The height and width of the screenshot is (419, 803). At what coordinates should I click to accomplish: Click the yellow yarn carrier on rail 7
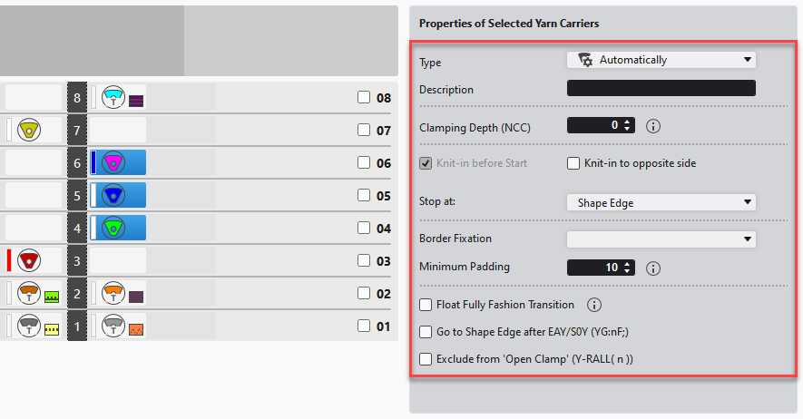[30, 131]
